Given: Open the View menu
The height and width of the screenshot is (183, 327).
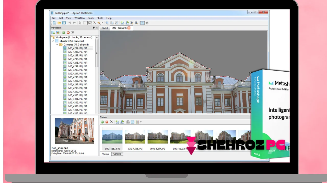Looking at the screenshot, I should click(x=69, y=18).
